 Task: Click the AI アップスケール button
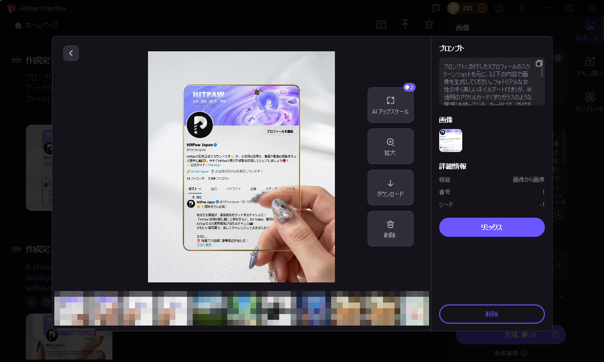(390, 105)
